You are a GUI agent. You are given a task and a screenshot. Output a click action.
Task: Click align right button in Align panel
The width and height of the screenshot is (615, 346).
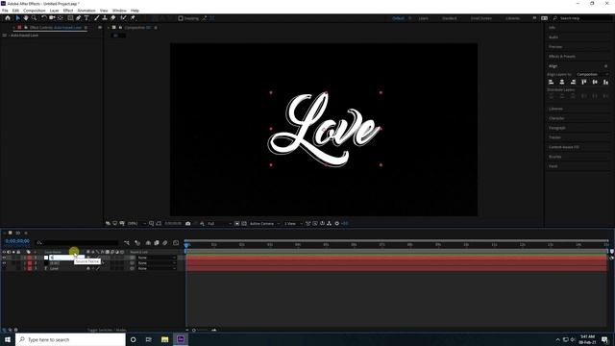[x=573, y=82]
